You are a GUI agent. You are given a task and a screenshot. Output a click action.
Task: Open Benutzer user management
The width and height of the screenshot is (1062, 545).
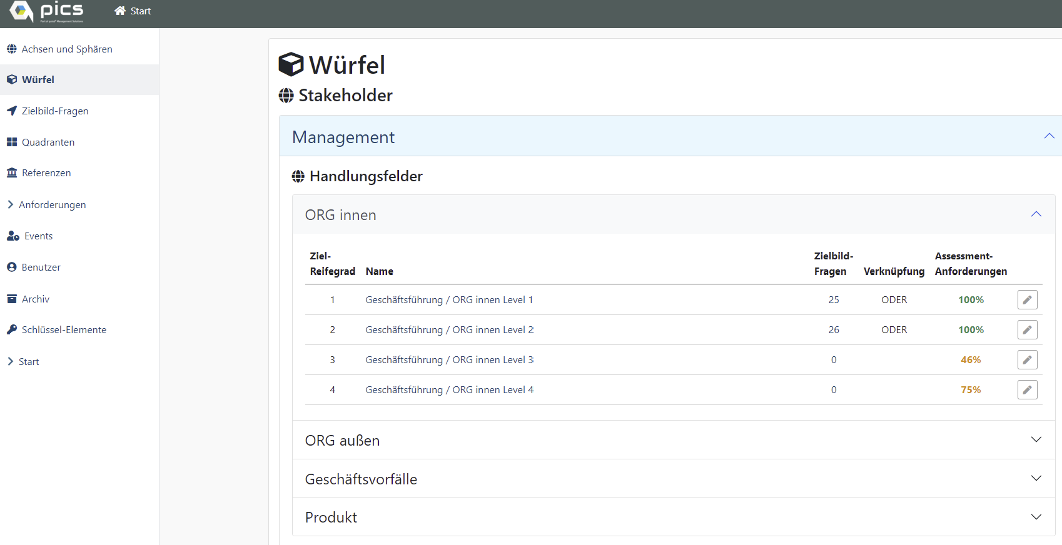(41, 267)
